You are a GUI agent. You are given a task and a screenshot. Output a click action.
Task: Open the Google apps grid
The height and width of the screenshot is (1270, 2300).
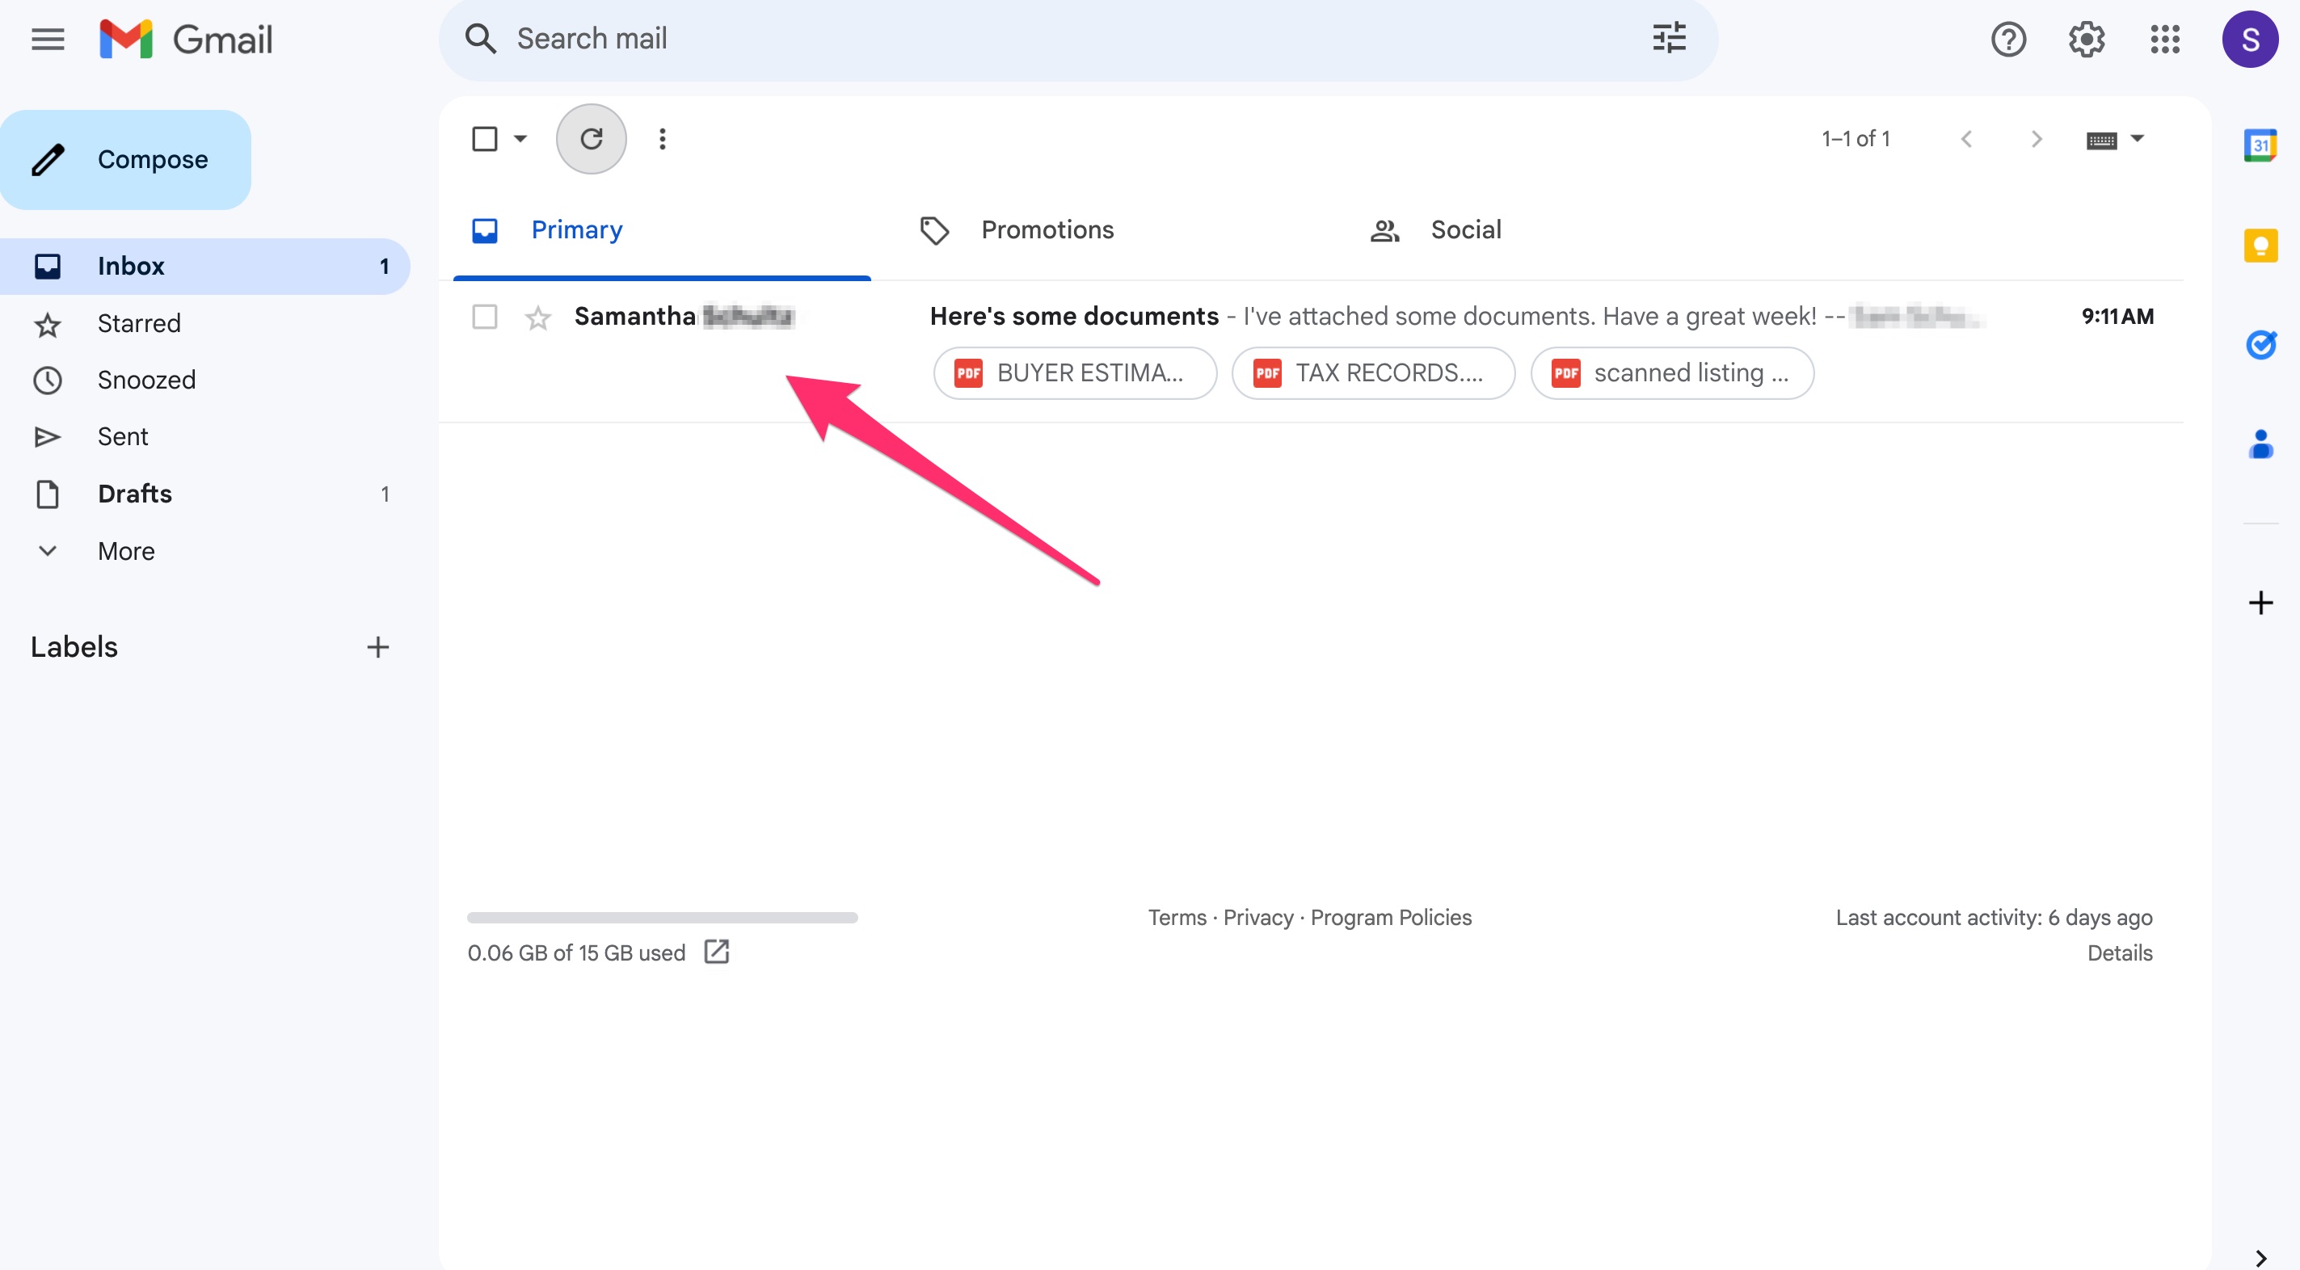tap(2165, 39)
